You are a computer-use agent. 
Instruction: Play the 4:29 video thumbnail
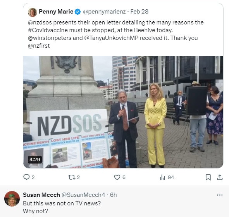pyautogui.click(x=123, y=112)
